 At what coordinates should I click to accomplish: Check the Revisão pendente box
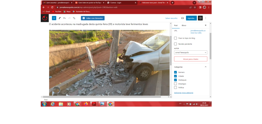click(x=176, y=44)
